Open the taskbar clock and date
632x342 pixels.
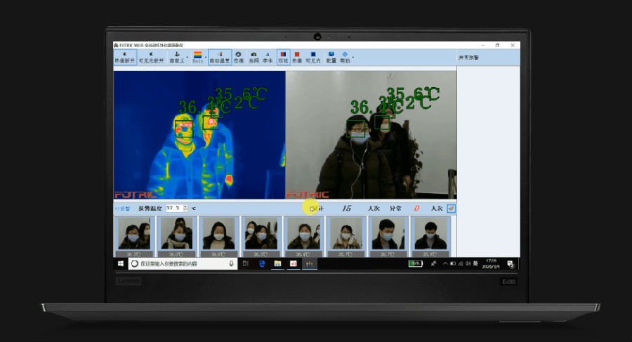tap(491, 264)
